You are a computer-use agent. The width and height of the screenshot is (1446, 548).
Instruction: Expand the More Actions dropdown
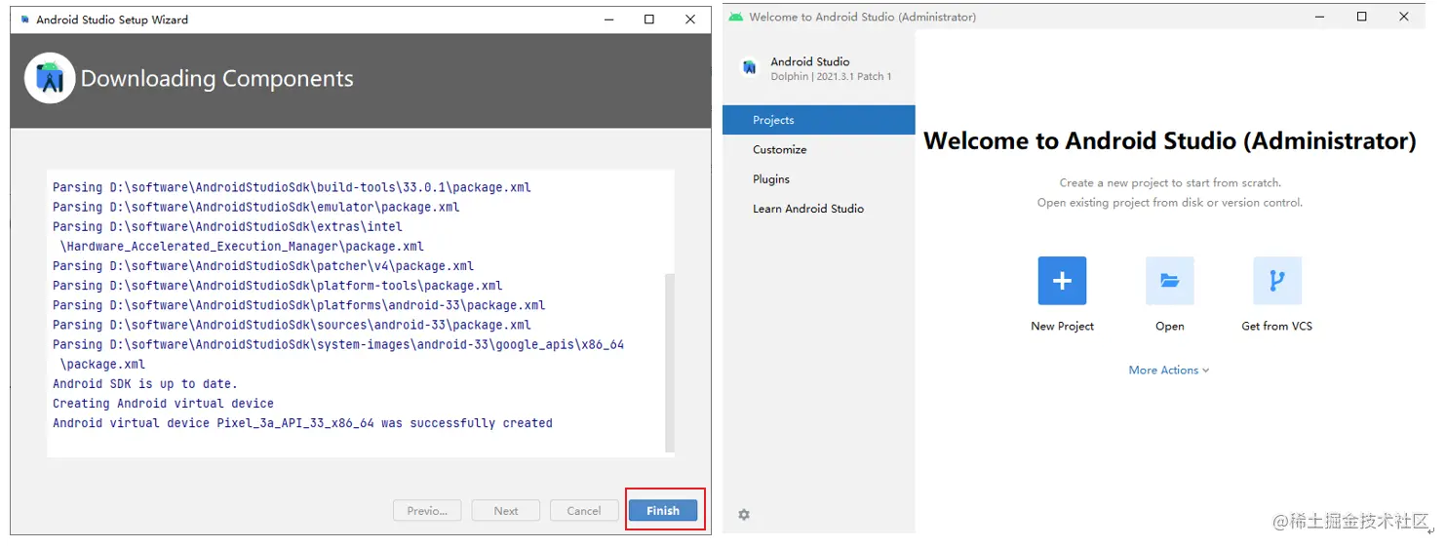pos(1168,371)
